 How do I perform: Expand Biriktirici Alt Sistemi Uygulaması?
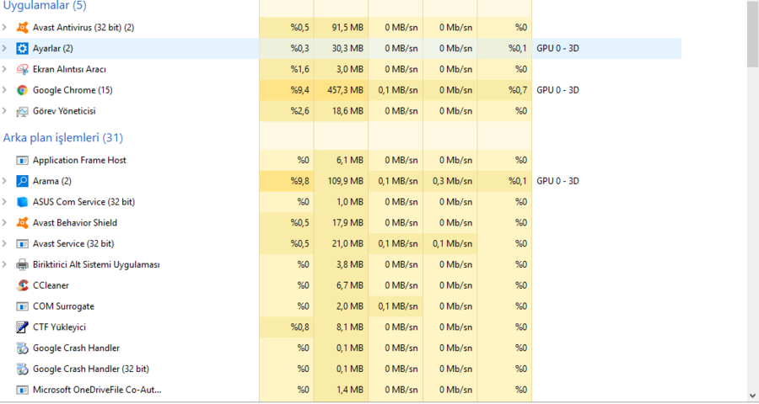point(4,263)
